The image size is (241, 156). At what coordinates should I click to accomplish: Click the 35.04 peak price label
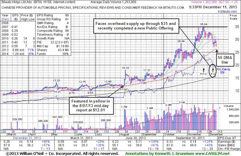click(x=204, y=24)
